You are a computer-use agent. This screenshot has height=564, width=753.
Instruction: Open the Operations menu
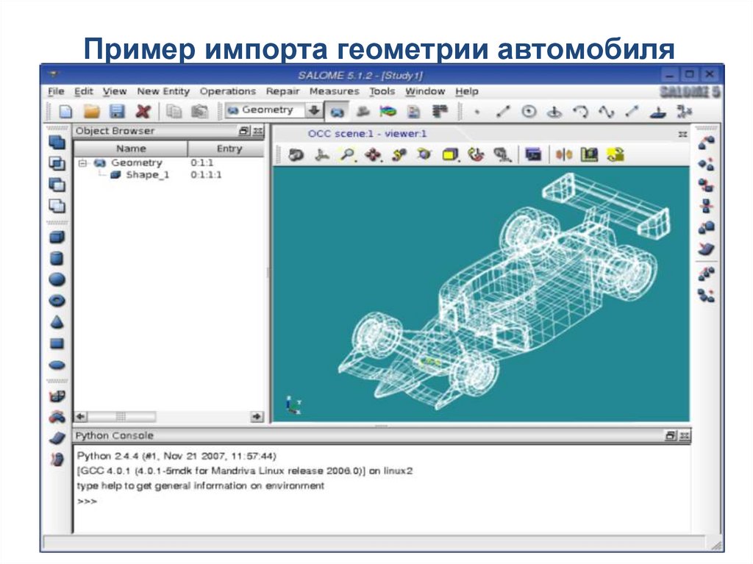(x=227, y=91)
